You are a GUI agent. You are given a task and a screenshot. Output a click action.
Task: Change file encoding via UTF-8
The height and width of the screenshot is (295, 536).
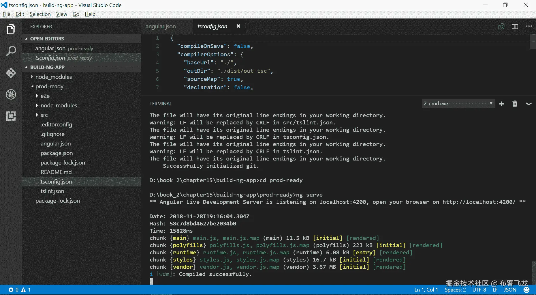tap(479, 290)
